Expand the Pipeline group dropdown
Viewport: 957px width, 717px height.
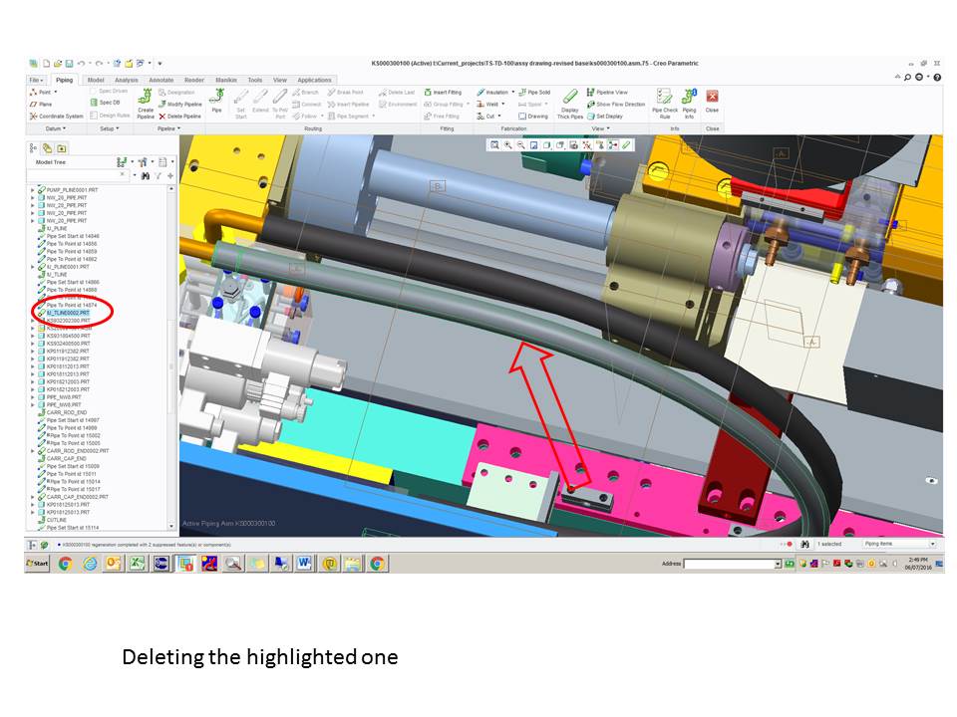pos(168,128)
